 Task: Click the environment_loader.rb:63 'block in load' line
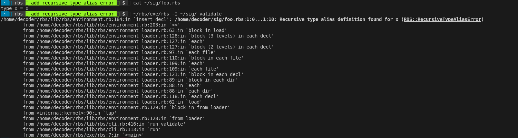click(x=125, y=30)
